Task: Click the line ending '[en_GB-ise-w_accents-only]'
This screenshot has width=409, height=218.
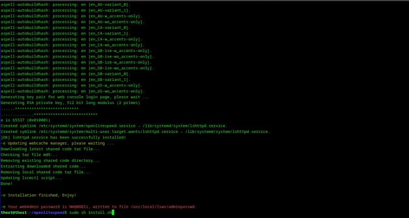Action: coord(76,51)
